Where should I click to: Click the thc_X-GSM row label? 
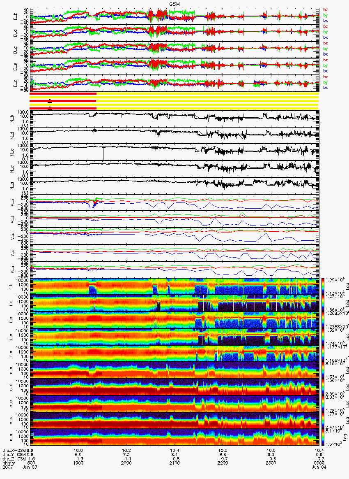tap(14, 450)
